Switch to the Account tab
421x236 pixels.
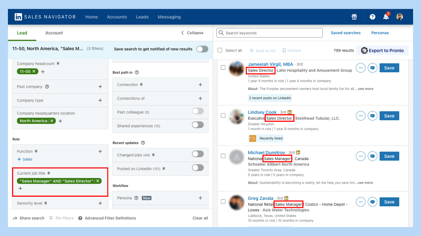coord(54,33)
